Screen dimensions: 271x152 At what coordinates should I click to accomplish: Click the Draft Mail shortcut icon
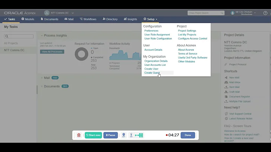tap(226, 92)
